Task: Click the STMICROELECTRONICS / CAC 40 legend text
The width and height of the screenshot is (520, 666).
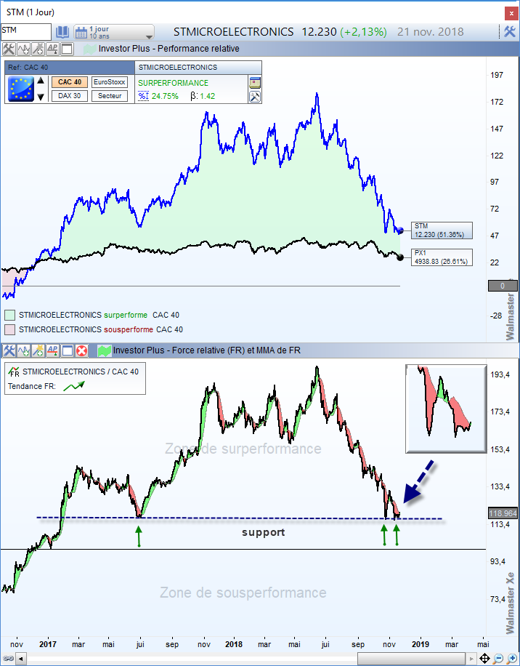Action: (81, 372)
